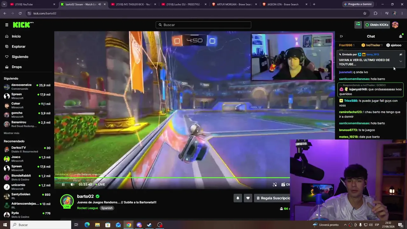The width and height of the screenshot is (407, 229).
Task: Expand followed channels with Mostrar más
Action: click(11, 133)
